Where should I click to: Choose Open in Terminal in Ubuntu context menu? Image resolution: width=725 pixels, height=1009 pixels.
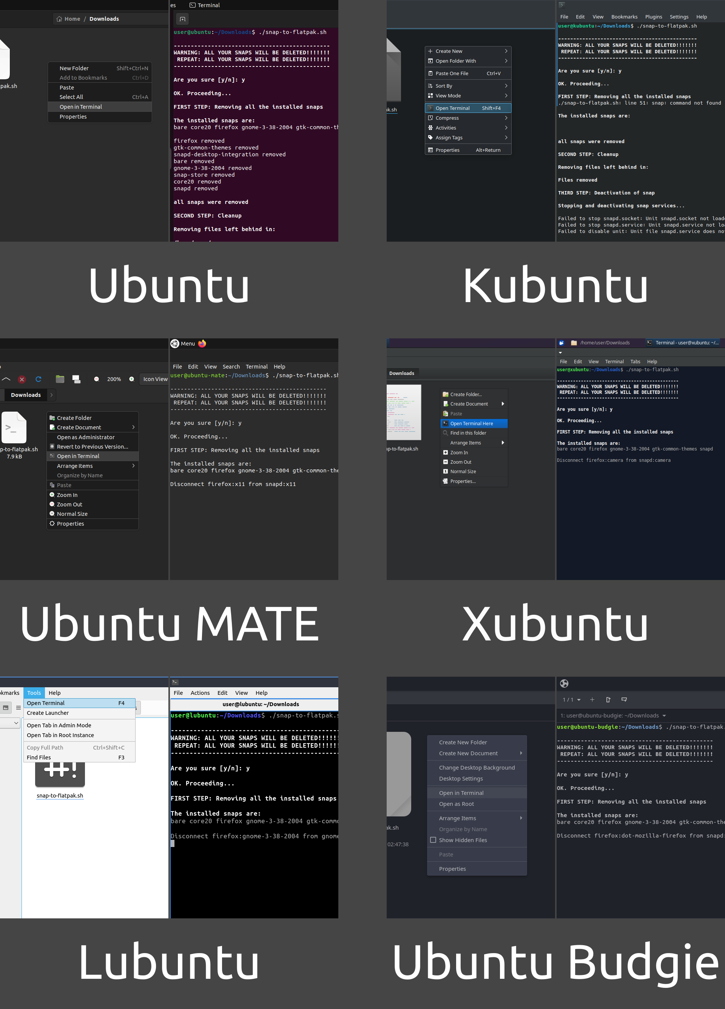tap(100, 107)
